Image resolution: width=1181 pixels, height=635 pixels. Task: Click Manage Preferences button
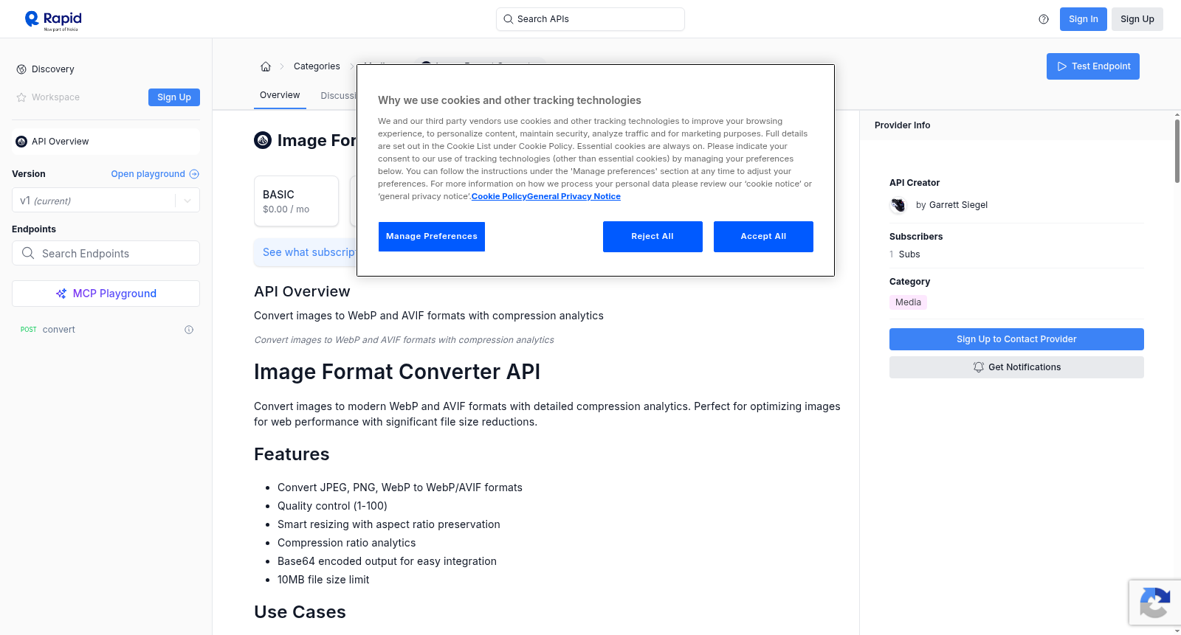click(x=432, y=237)
